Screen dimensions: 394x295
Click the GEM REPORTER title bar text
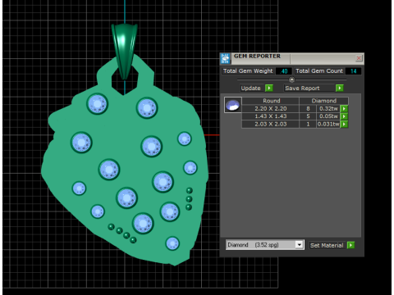[257, 56]
